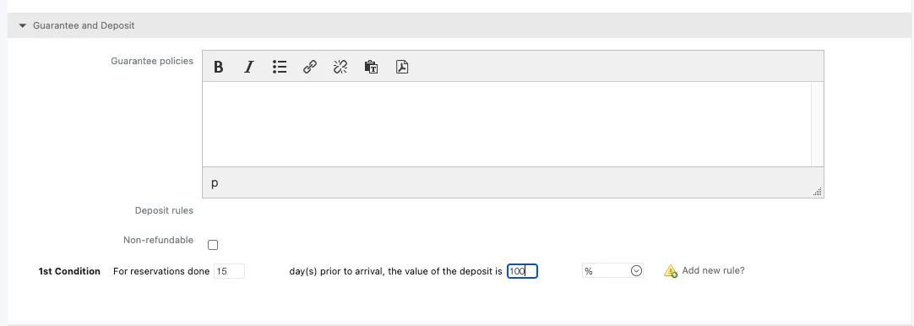Click inside the Guarantee policies text area
Image resolution: width=914 pixels, height=326 pixels.
point(507,124)
